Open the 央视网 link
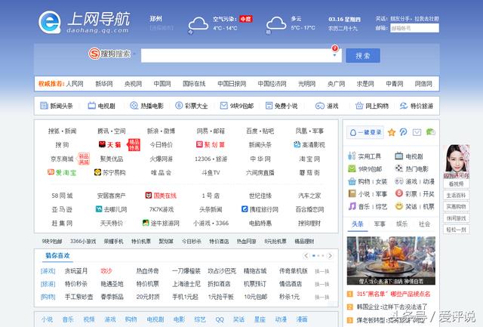The height and width of the screenshot is (327, 483). tap(133, 84)
